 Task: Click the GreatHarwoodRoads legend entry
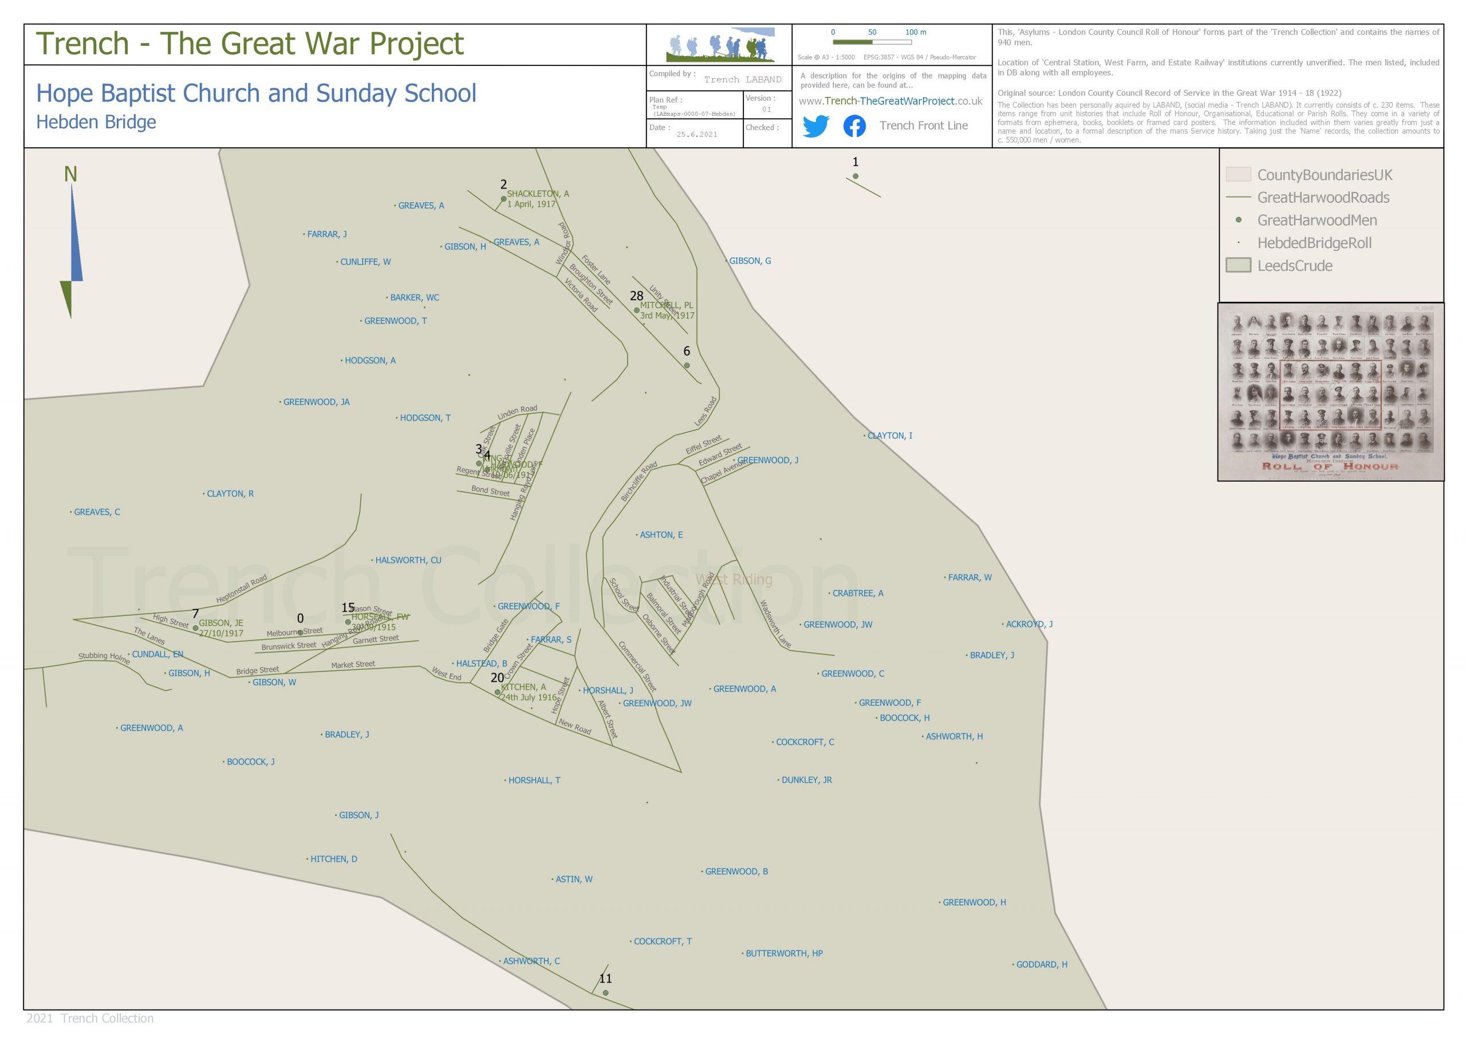tap(1322, 198)
